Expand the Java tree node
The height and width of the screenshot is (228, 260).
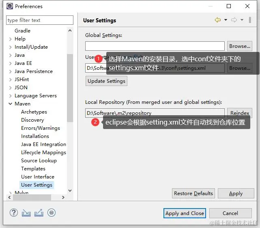[x=11, y=55]
